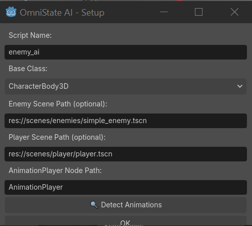Click the Enemy Scene Path (optional) label
Viewport: 252px width, 226px height.
pyautogui.click(x=58, y=104)
